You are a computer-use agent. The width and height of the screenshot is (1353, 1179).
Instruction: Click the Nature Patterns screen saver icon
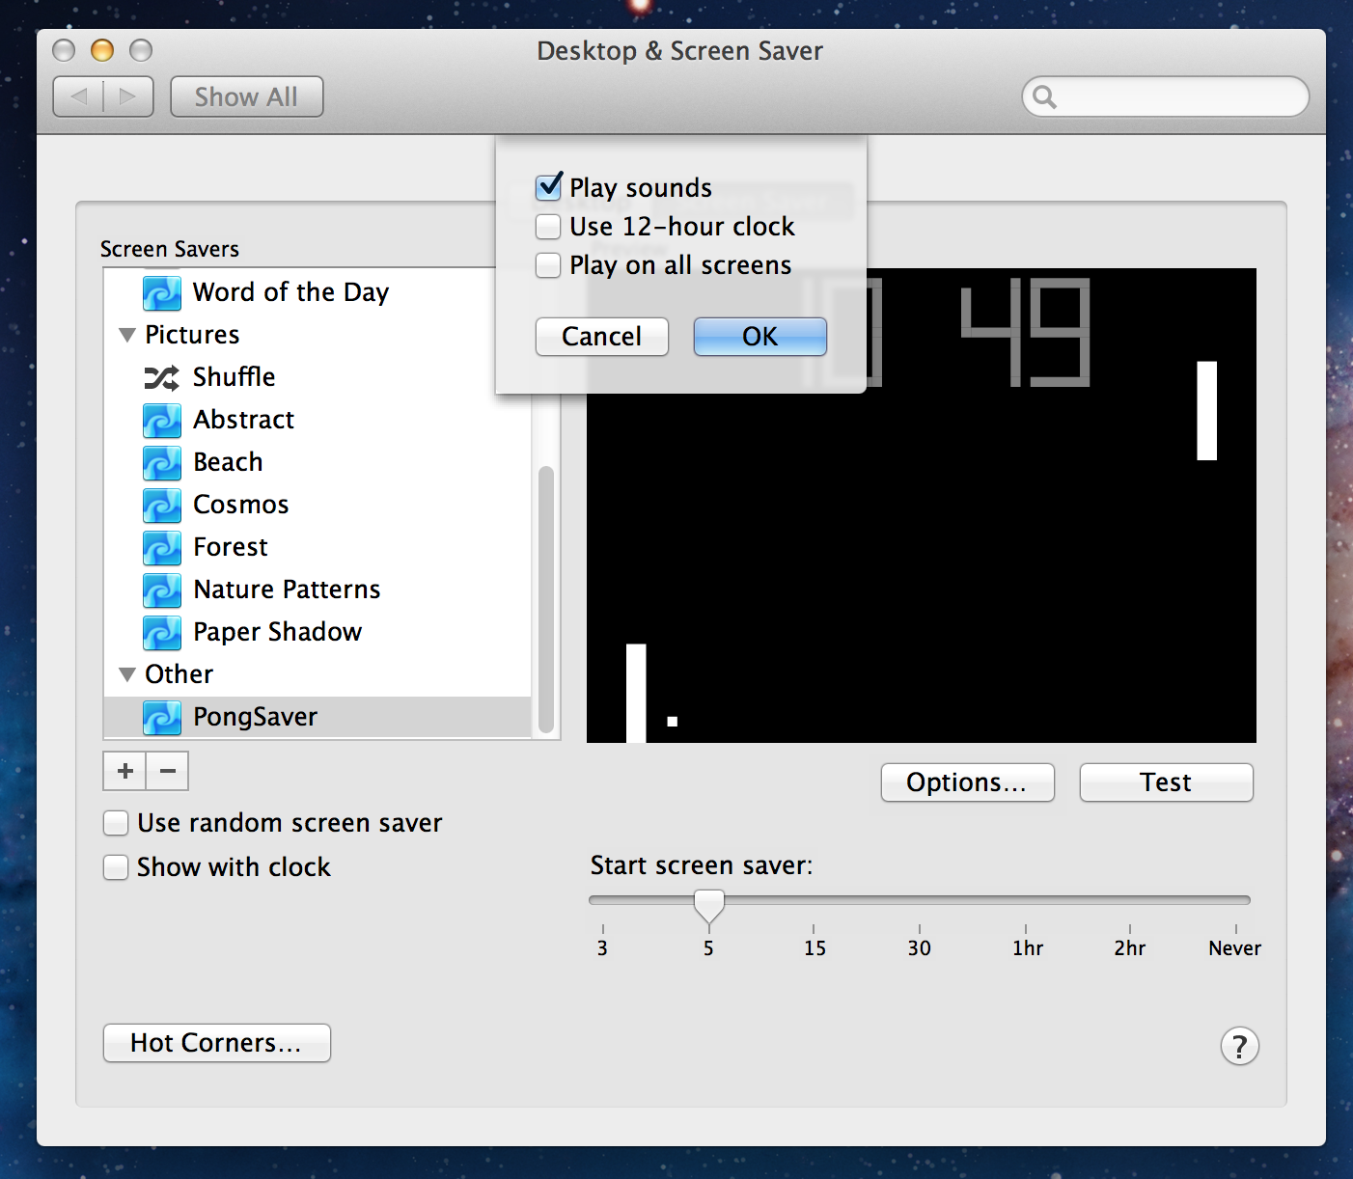coord(162,589)
